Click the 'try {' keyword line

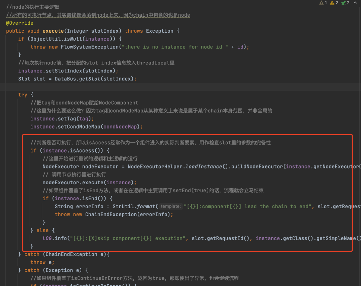click(26, 95)
